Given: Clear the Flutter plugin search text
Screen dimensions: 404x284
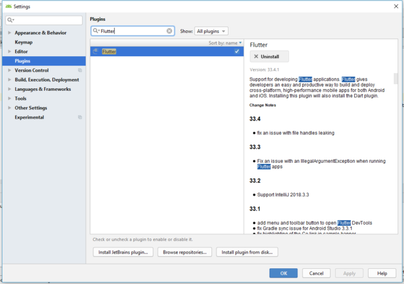Looking at the screenshot, I should (x=169, y=31).
